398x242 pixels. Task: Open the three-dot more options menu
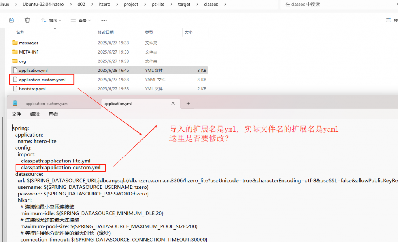click(104, 20)
